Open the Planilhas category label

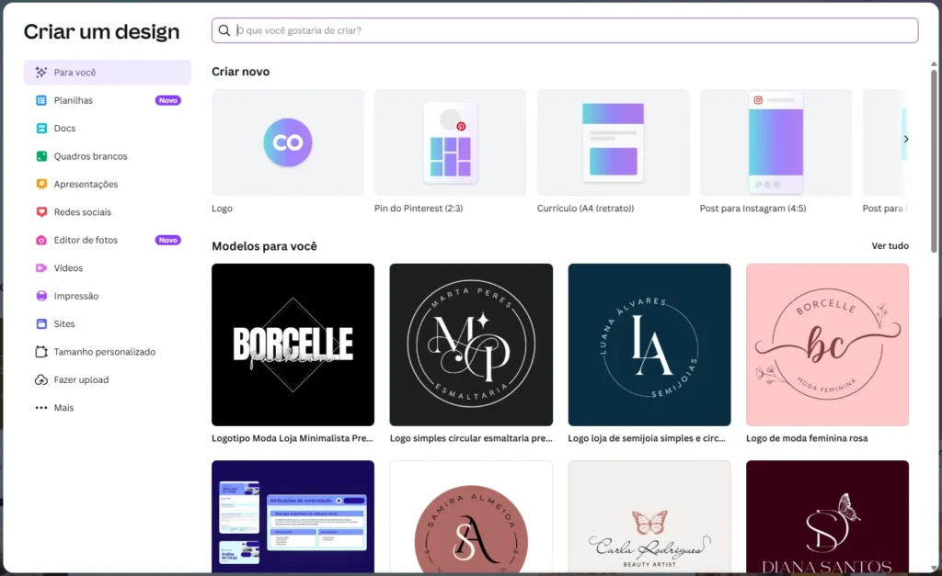coord(74,100)
